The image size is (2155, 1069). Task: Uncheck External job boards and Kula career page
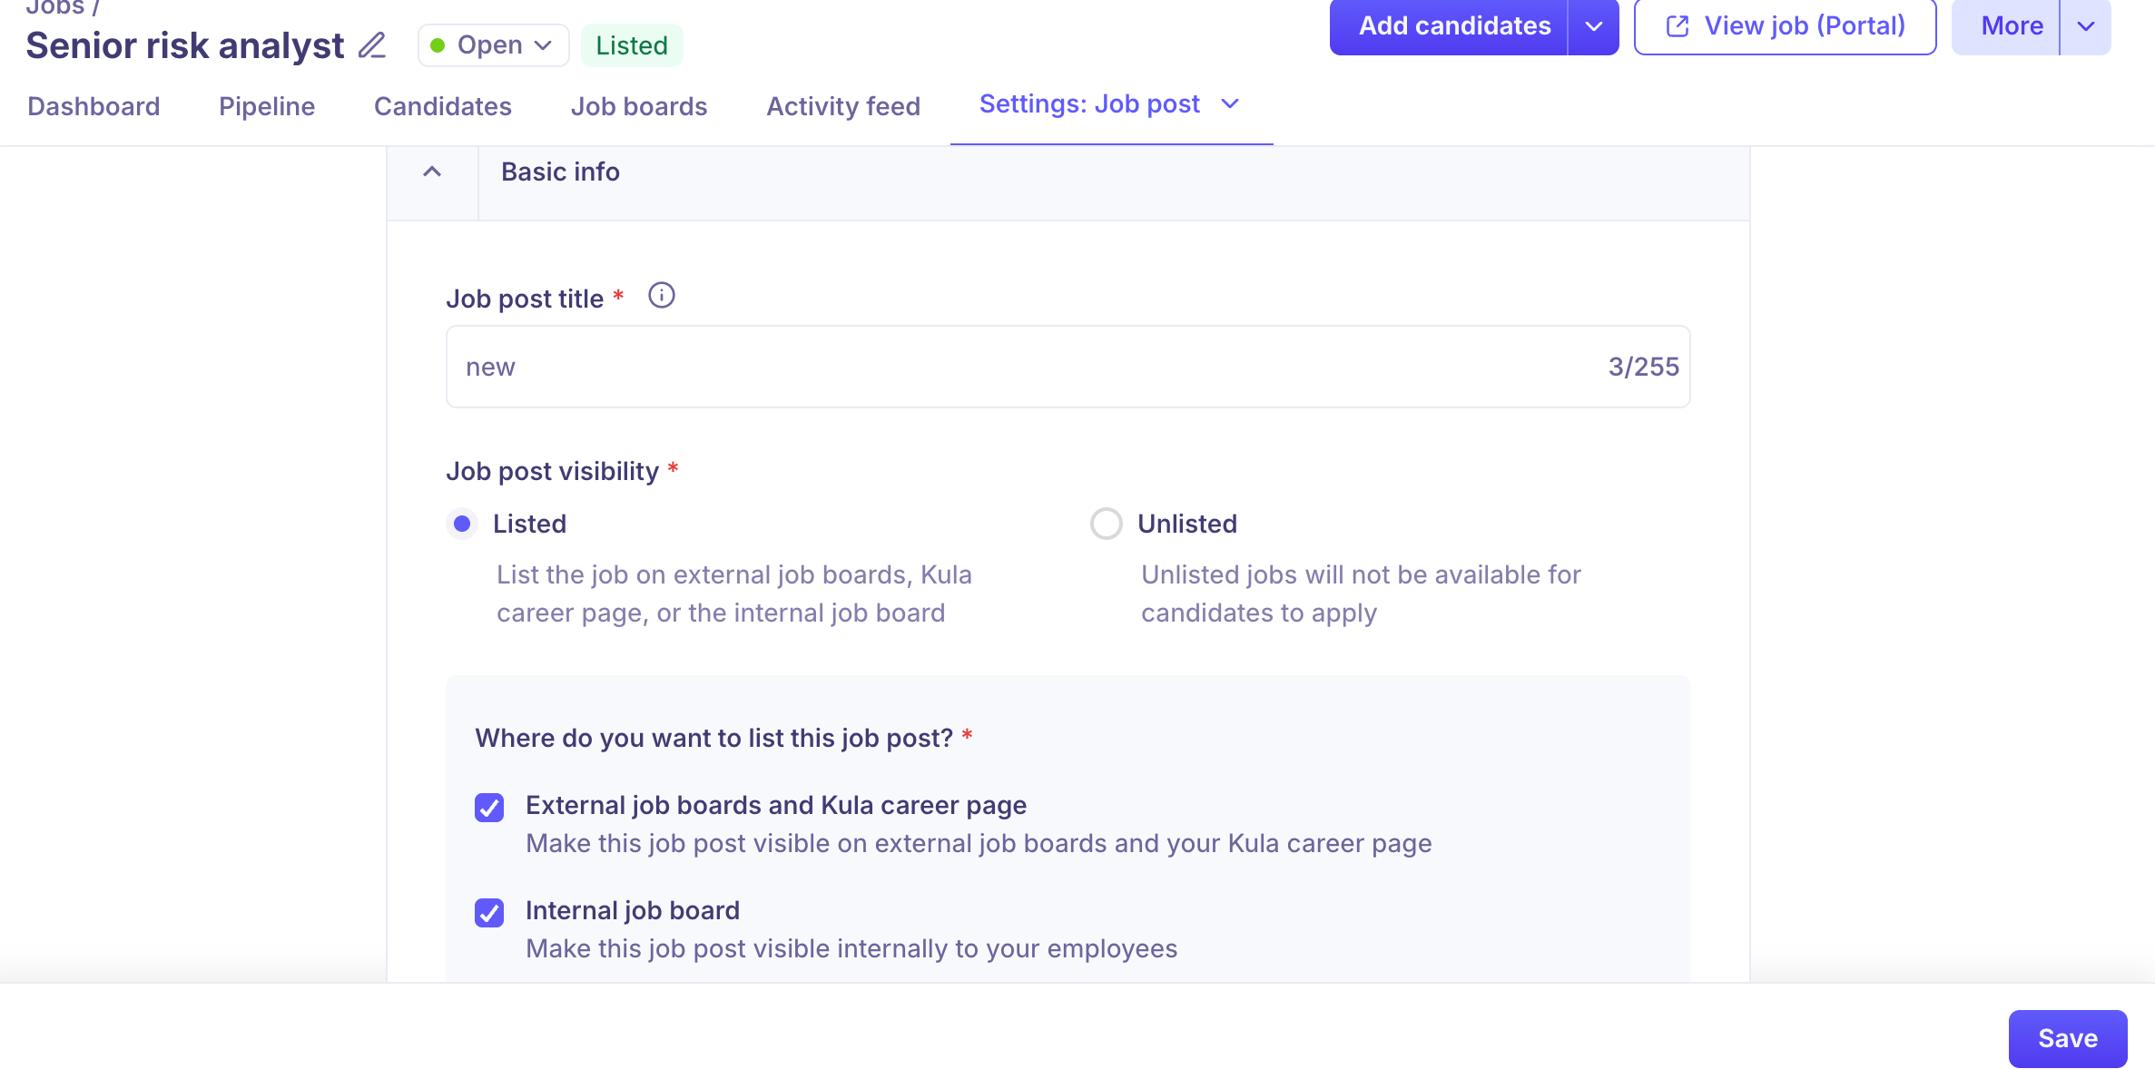(489, 807)
